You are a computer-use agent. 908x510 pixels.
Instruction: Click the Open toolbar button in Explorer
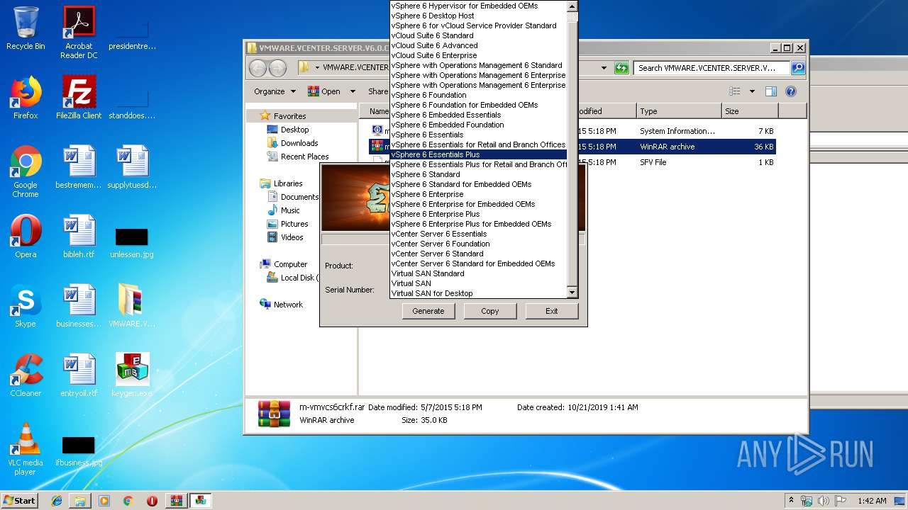pyautogui.click(x=325, y=91)
